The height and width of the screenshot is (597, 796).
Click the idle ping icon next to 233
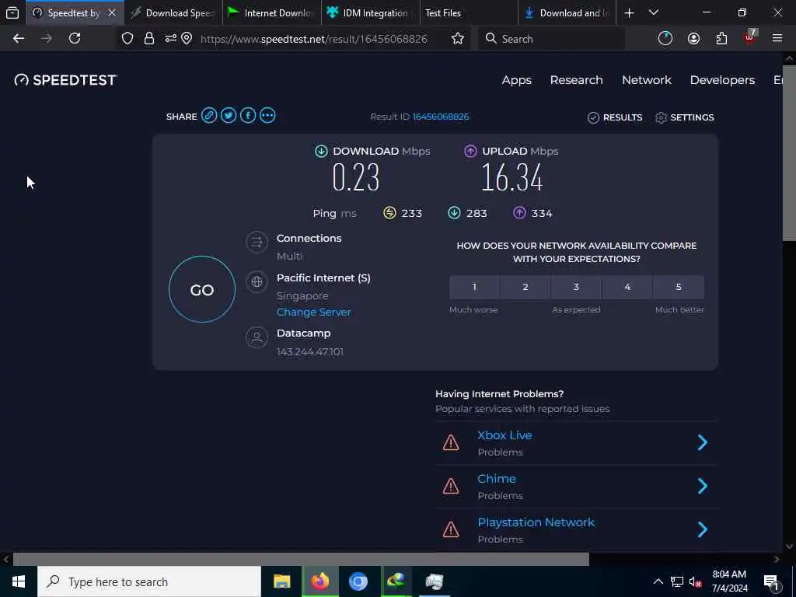(389, 213)
